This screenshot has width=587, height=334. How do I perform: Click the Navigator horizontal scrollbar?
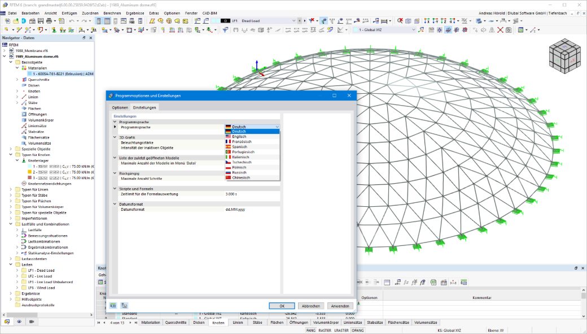(47, 315)
